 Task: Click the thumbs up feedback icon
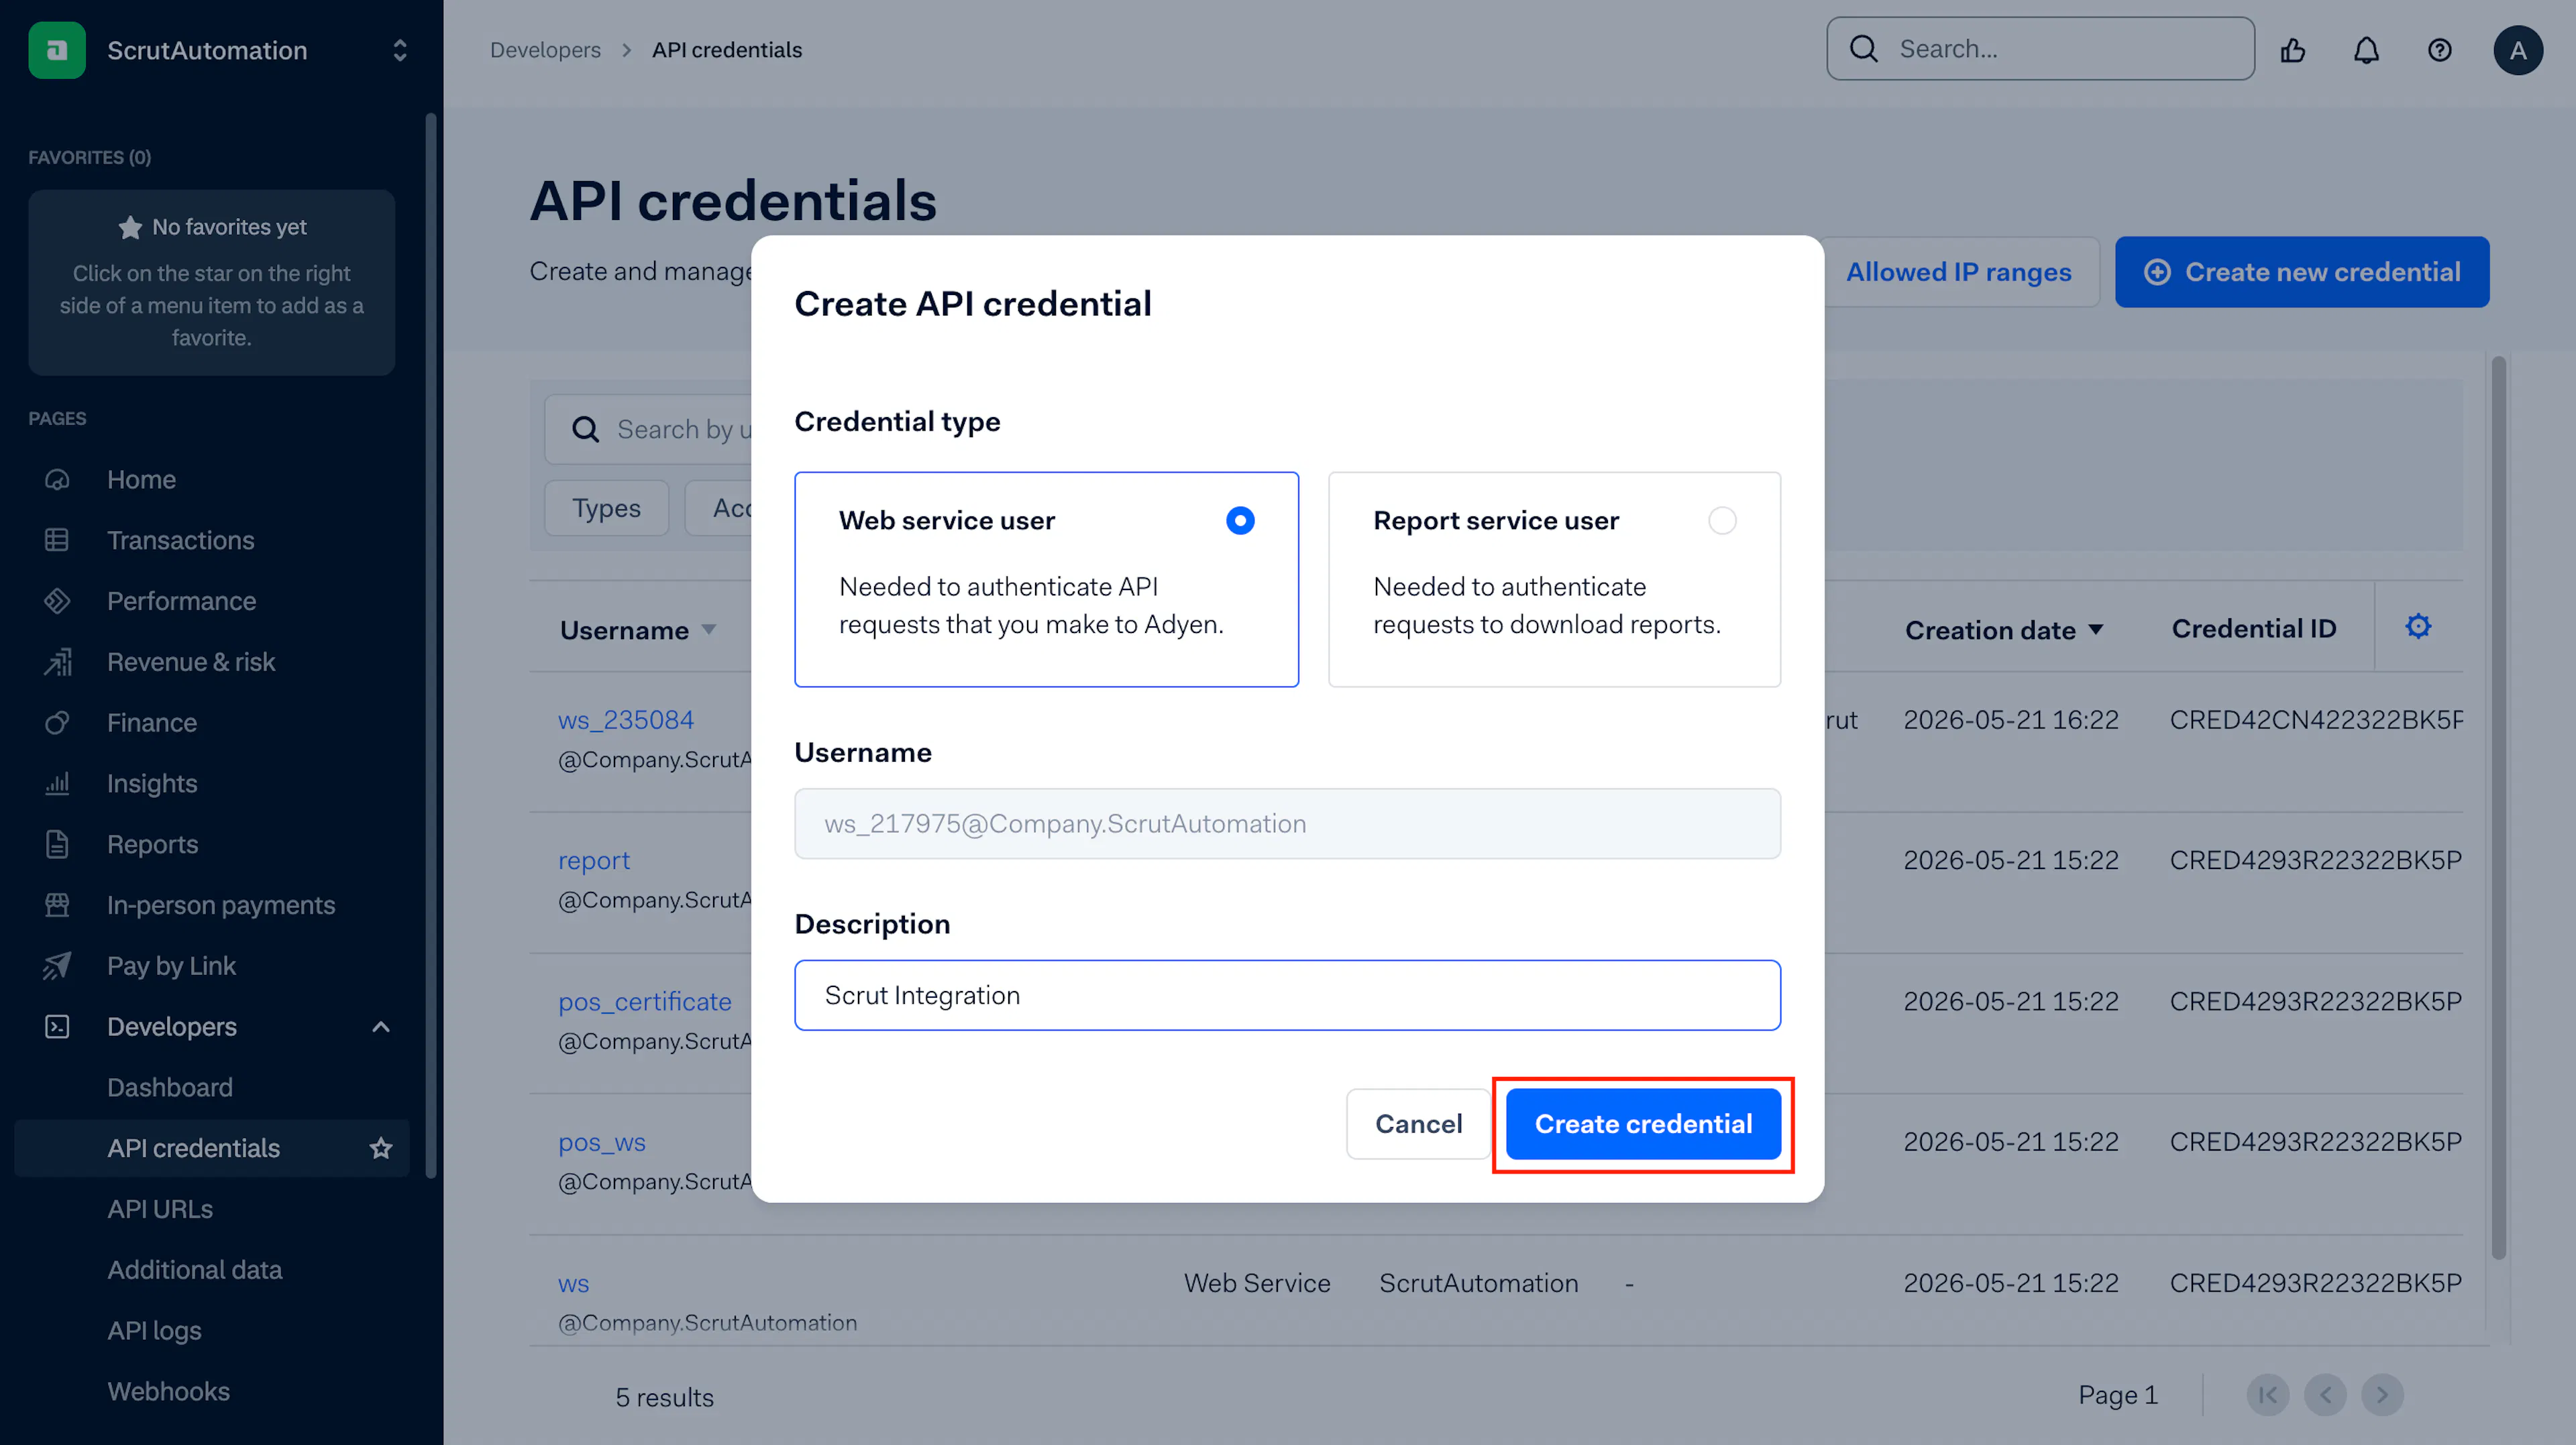[2293, 50]
